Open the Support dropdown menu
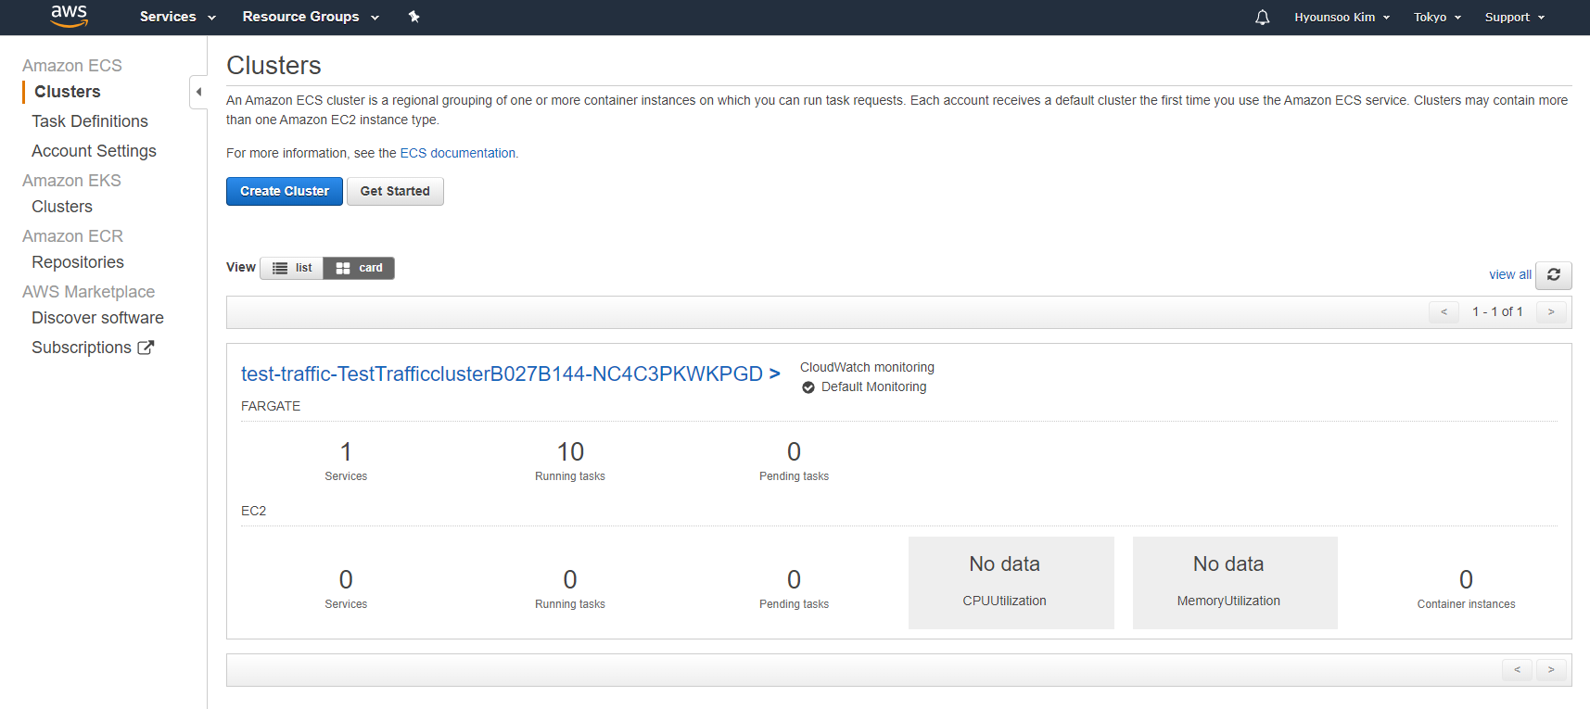1590x709 pixels. coord(1515,18)
